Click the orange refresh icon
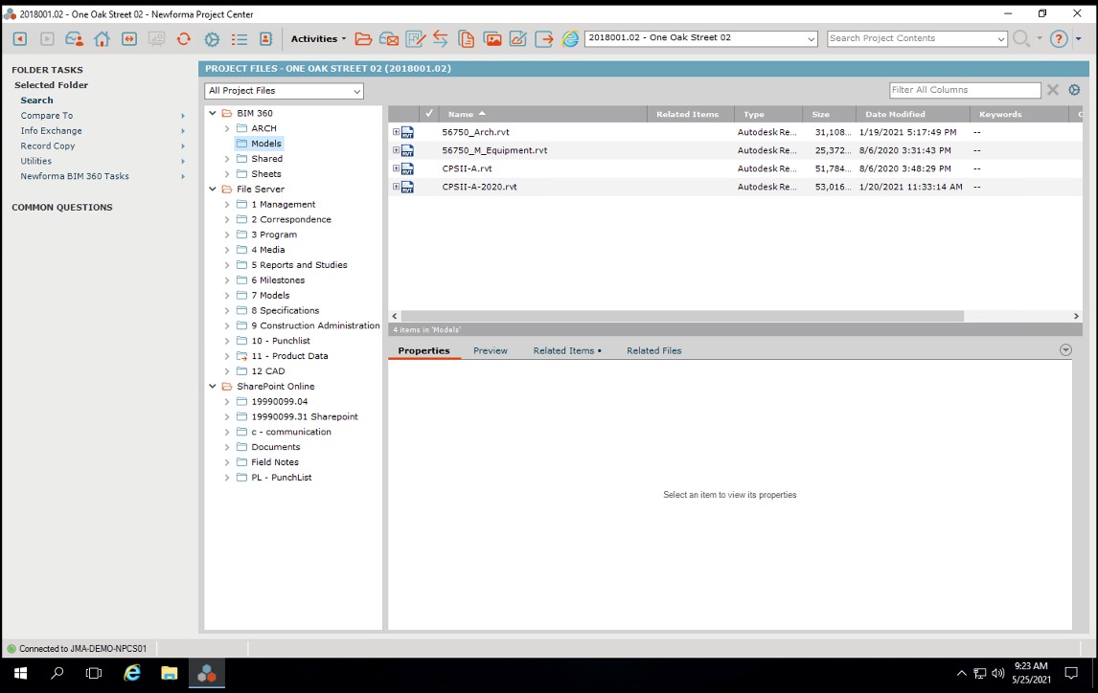Image resolution: width=1098 pixels, height=693 pixels. coord(183,39)
